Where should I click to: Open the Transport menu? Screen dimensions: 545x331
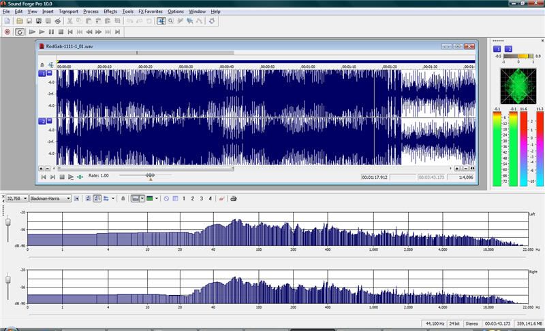click(68, 12)
